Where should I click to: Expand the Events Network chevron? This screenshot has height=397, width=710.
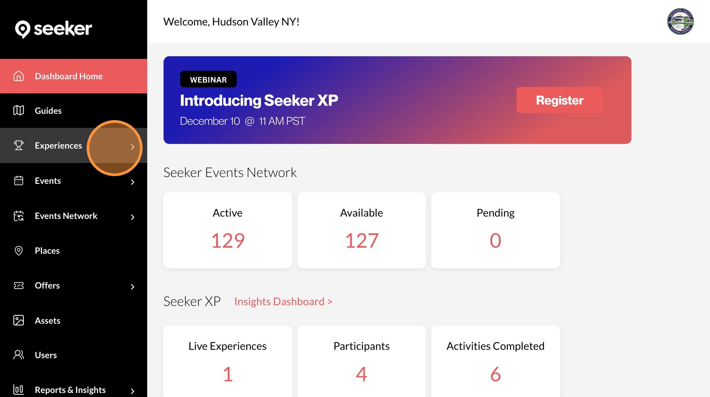[x=132, y=217]
